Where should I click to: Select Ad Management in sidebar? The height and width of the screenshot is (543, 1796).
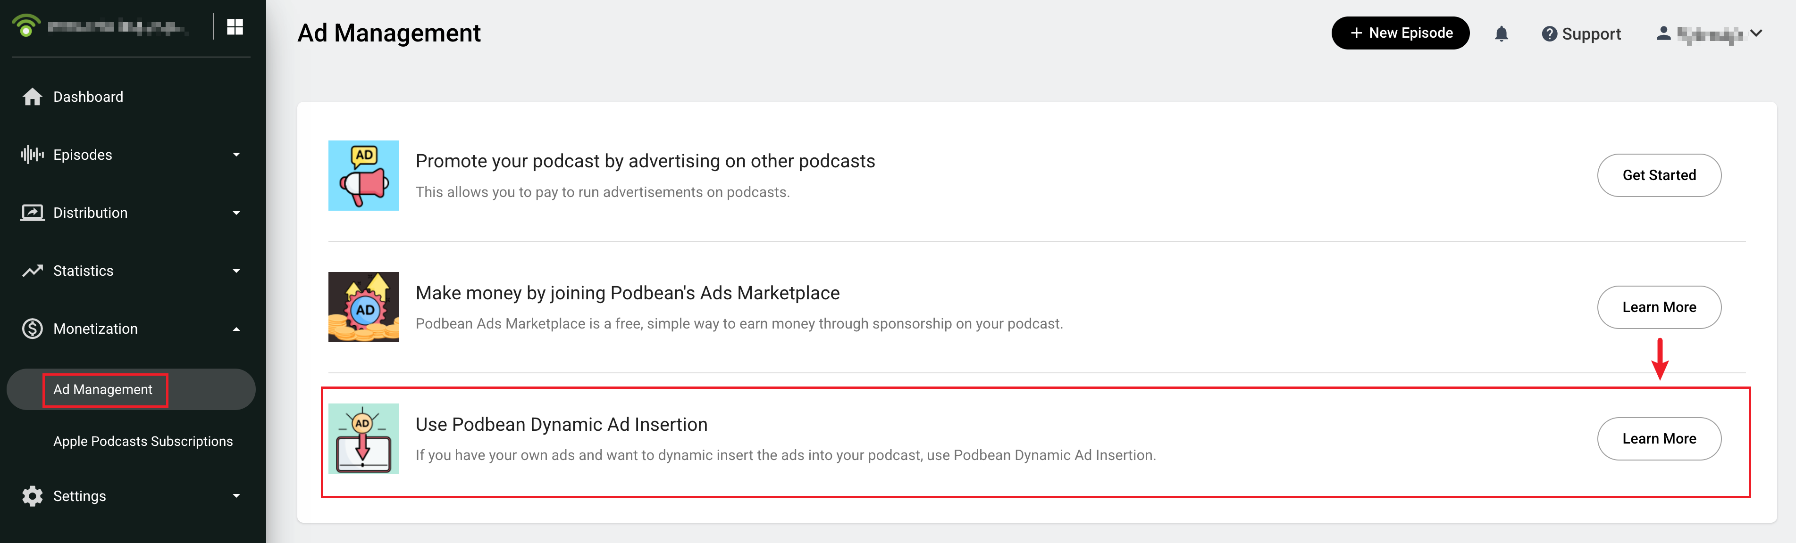pos(131,389)
